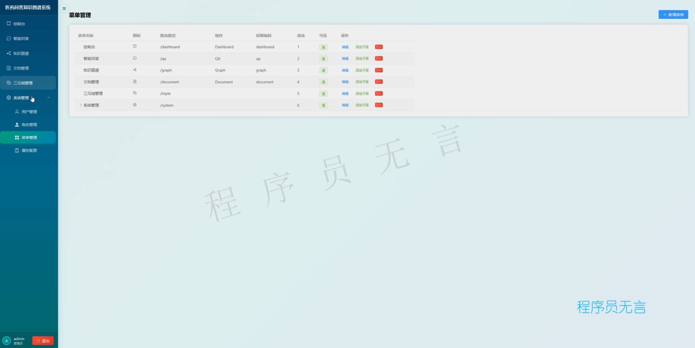
Task: Click the gear icon in 系统管理 row
Action: pos(135,105)
